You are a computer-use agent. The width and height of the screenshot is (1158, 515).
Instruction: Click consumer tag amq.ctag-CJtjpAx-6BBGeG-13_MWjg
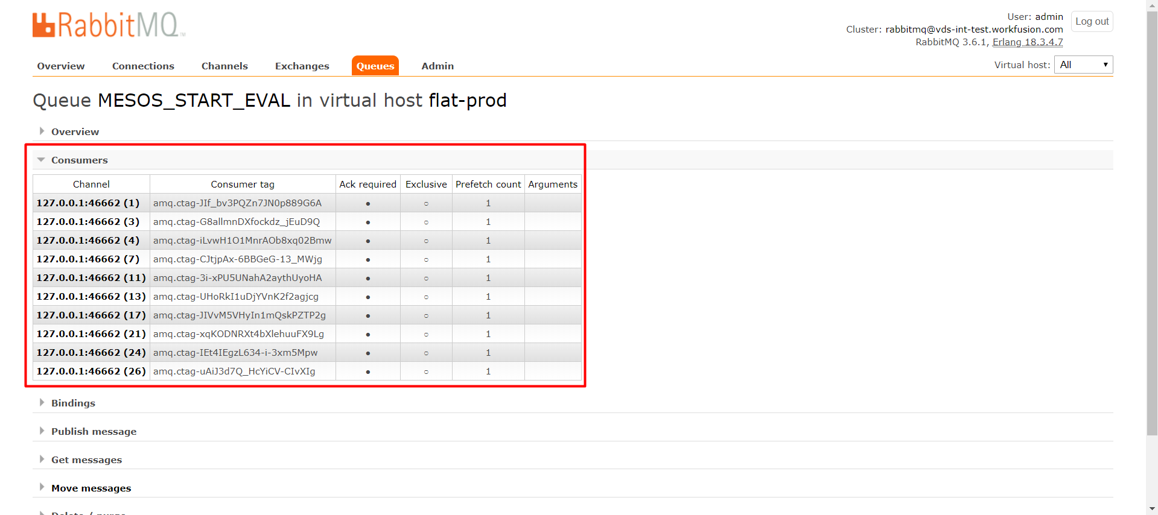[x=238, y=259]
